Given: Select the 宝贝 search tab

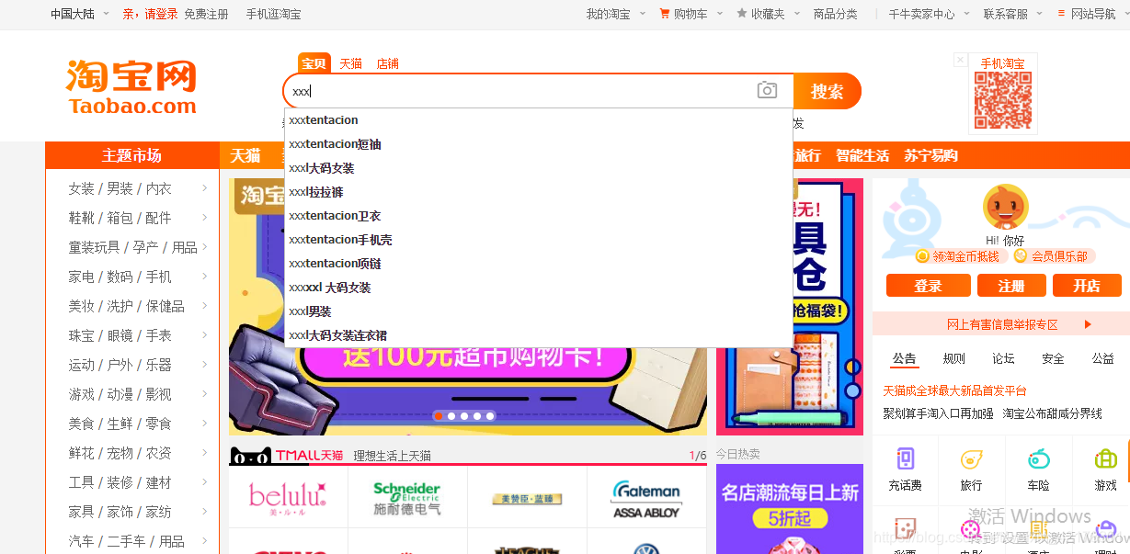Looking at the screenshot, I should pyautogui.click(x=314, y=63).
